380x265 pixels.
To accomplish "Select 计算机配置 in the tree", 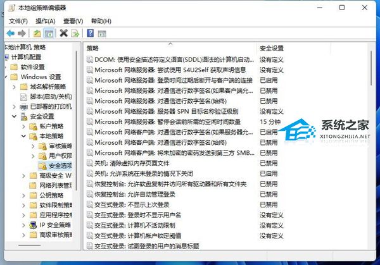I will tap(26, 57).
